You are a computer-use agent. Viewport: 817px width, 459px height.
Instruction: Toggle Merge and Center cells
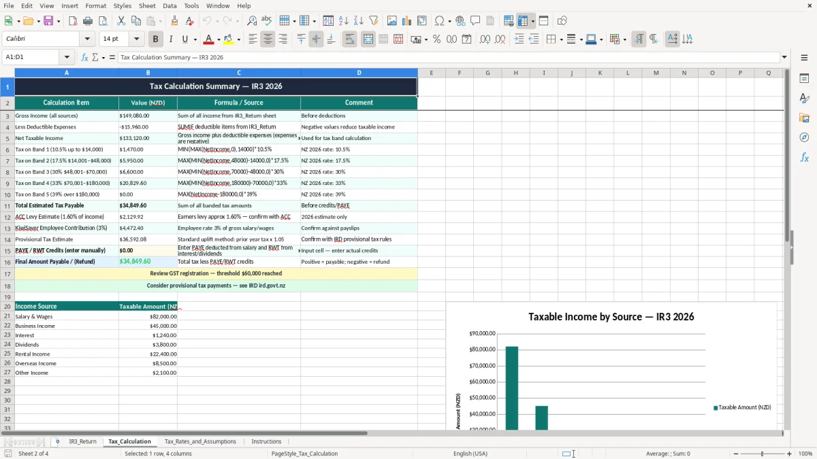[x=368, y=39]
